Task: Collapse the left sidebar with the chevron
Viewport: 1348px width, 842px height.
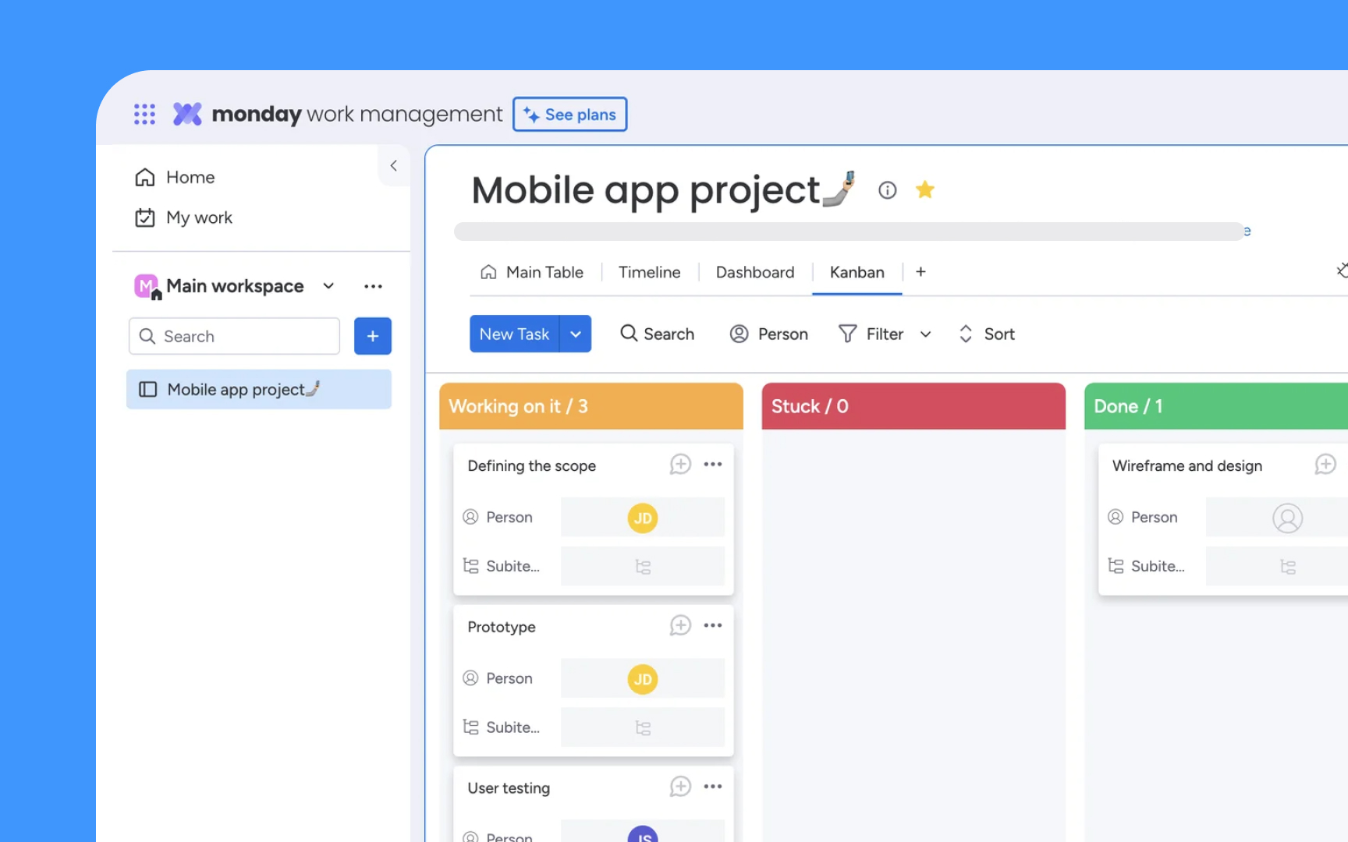Action: click(393, 165)
